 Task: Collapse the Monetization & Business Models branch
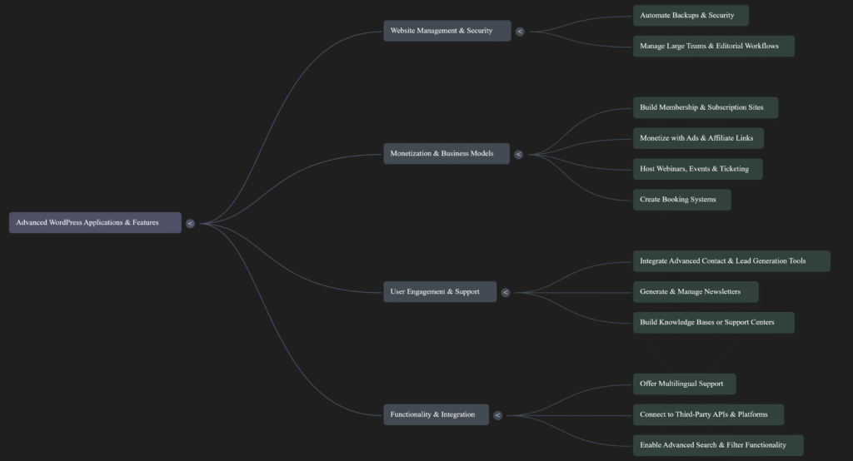(x=518, y=155)
